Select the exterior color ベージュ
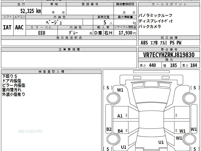This screenshot has height=151, width=201. coord(54,22)
